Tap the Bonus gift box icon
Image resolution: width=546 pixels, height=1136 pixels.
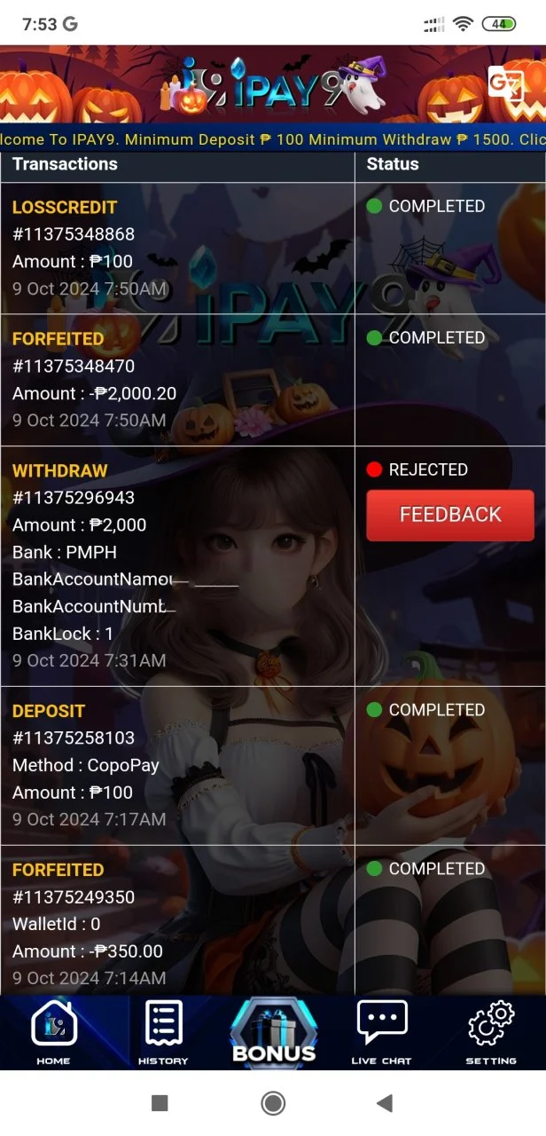point(274,1031)
